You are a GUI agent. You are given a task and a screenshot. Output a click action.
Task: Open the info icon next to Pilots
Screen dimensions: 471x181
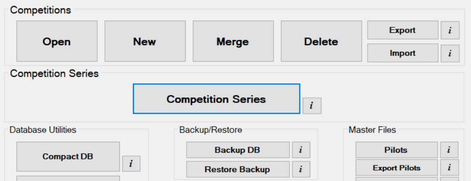[x=449, y=150]
